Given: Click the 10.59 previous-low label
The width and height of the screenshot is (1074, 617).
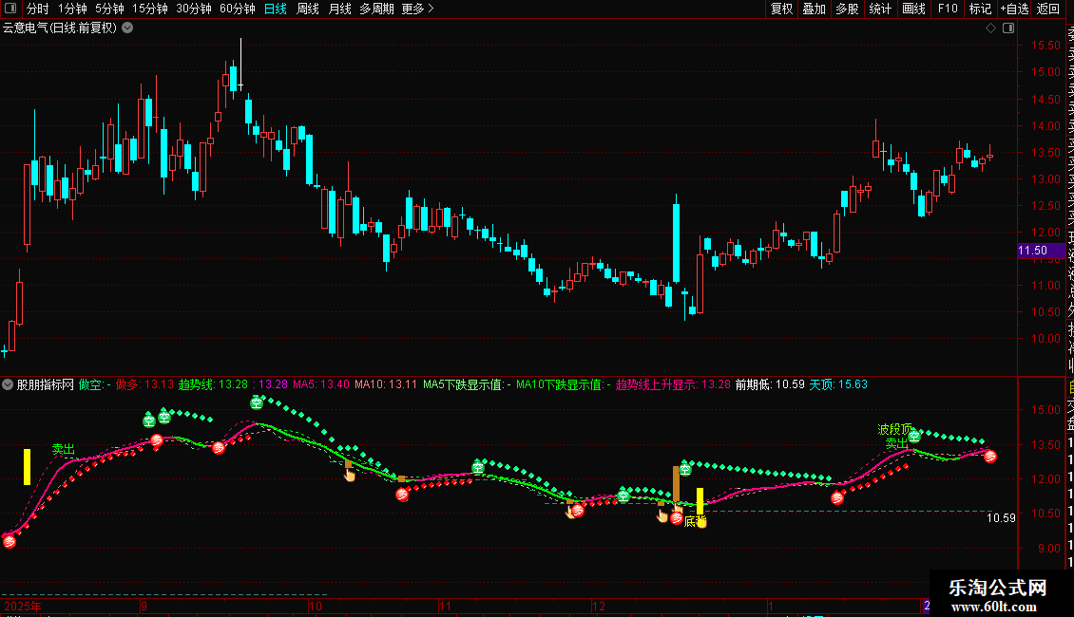Looking at the screenshot, I should [x=1001, y=518].
